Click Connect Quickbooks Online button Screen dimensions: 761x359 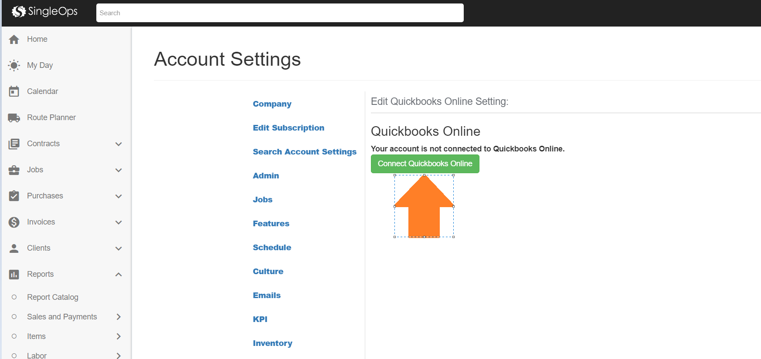[x=425, y=164]
